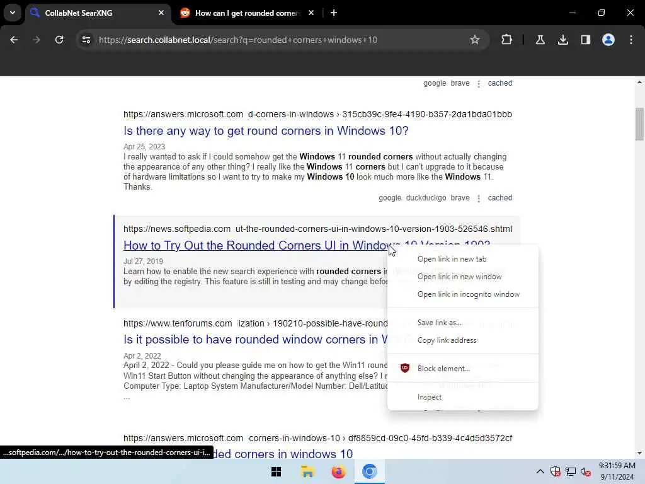The image size is (645, 484).
Task: Open the Windows Start button
Action: click(x=276, y=471)
